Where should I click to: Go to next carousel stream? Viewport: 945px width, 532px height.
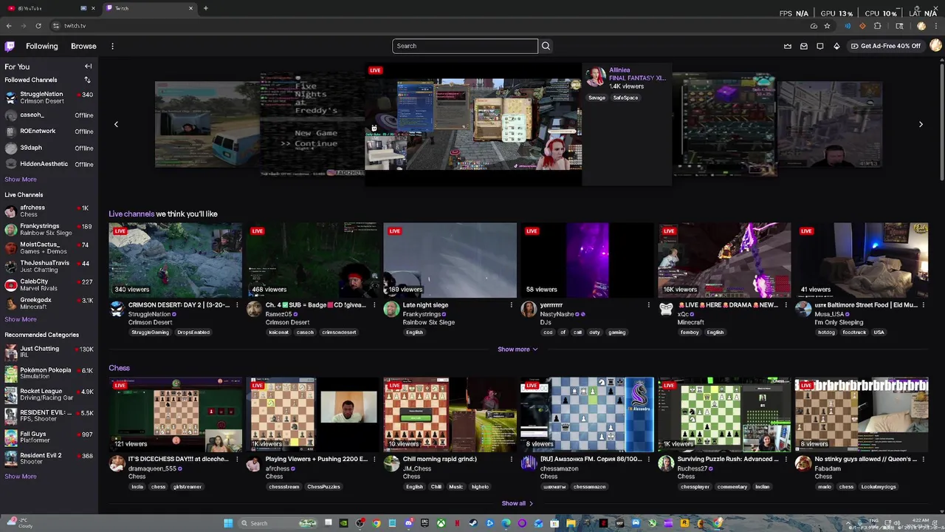921,124
